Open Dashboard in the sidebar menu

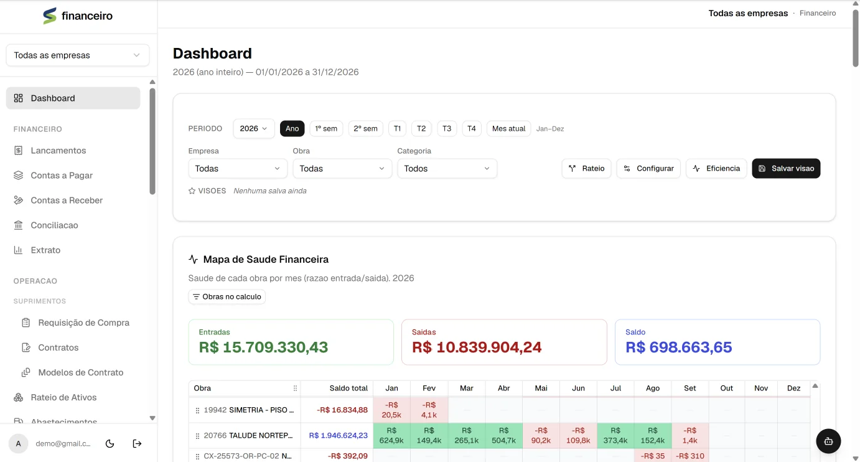73,98
